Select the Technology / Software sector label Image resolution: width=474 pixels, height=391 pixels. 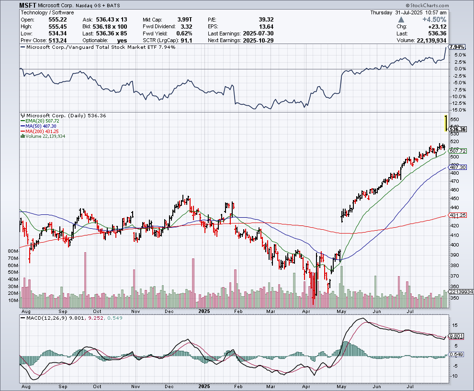pos(47,12)
